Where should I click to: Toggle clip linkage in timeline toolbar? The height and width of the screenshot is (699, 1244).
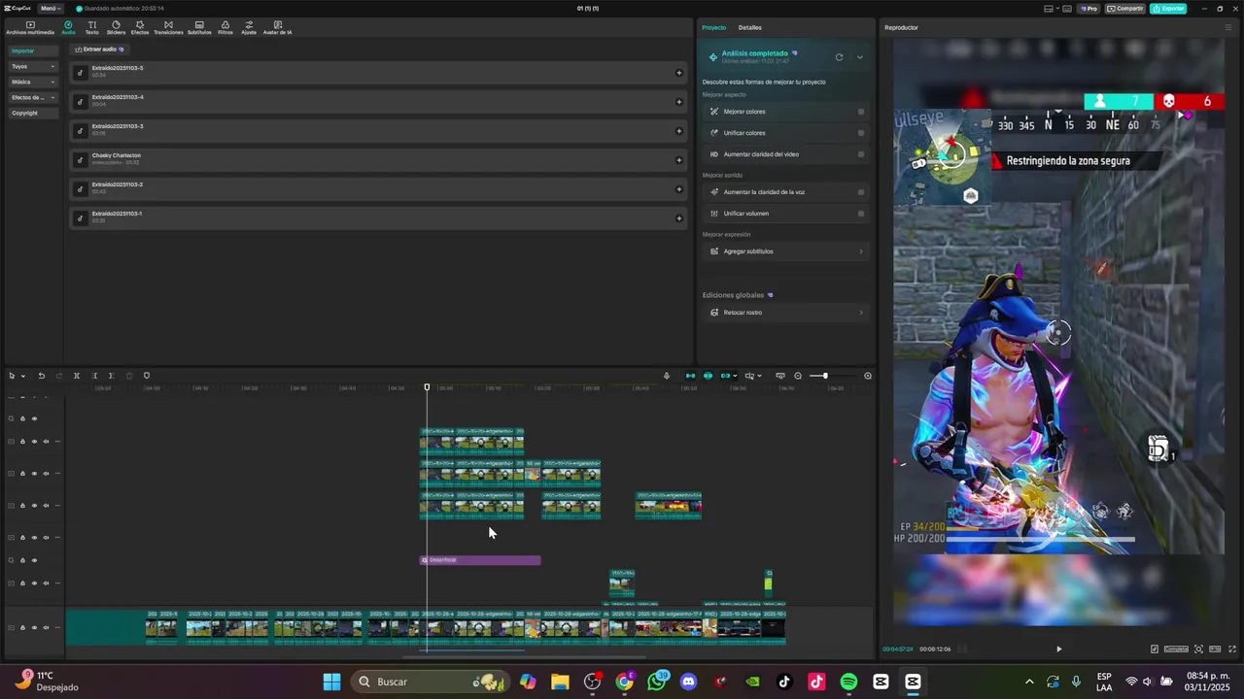point(725,376)
